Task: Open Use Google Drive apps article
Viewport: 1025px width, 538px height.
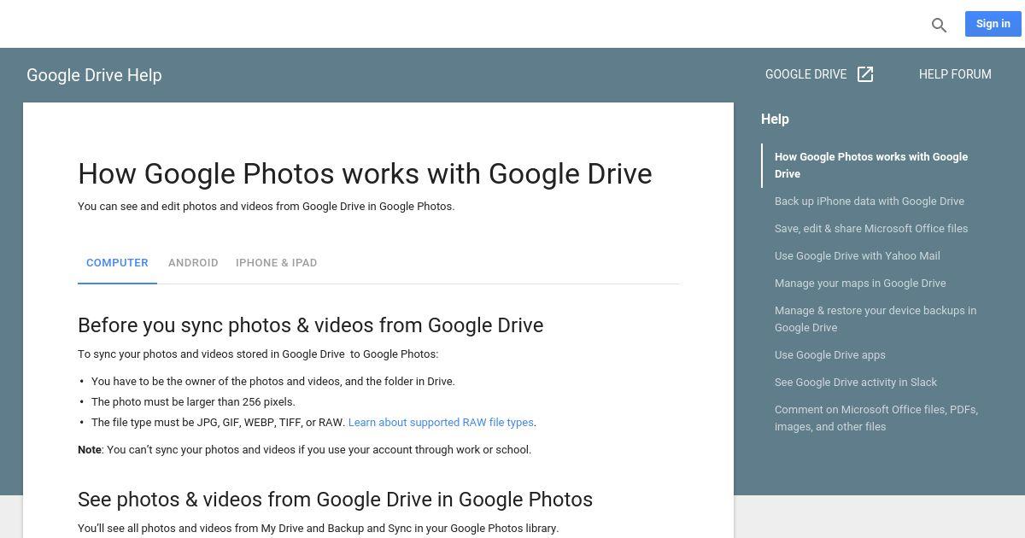Action: coord(829,355)
